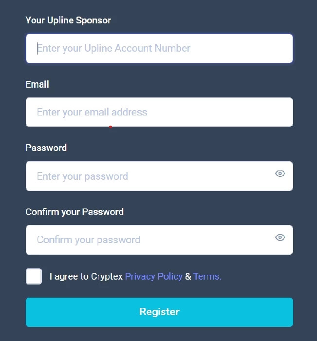The width and height of the screenshot is (317, 341).
Task: Click the red dot under the email field
Action: [111, 127]
